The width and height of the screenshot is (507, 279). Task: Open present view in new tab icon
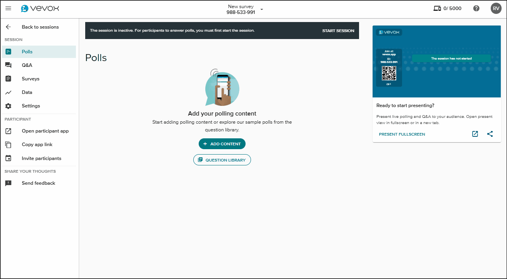[475, 134]
